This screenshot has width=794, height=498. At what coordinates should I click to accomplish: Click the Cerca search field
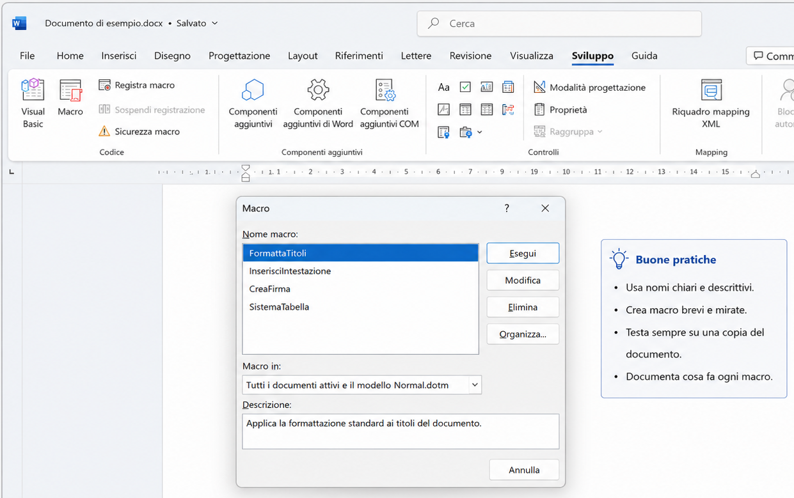point(559,24)
